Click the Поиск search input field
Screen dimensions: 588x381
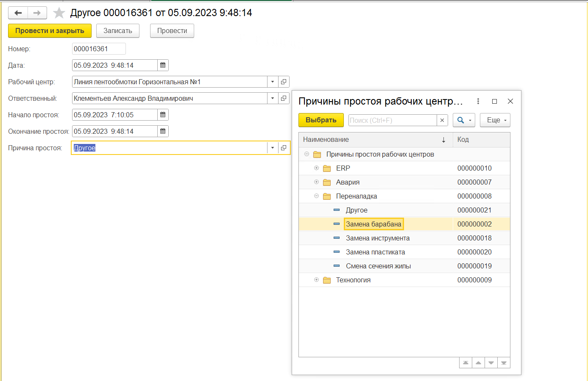(393, 120)
